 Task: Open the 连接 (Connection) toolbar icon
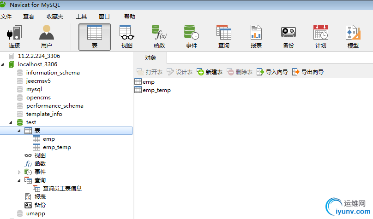coord(14,37)
